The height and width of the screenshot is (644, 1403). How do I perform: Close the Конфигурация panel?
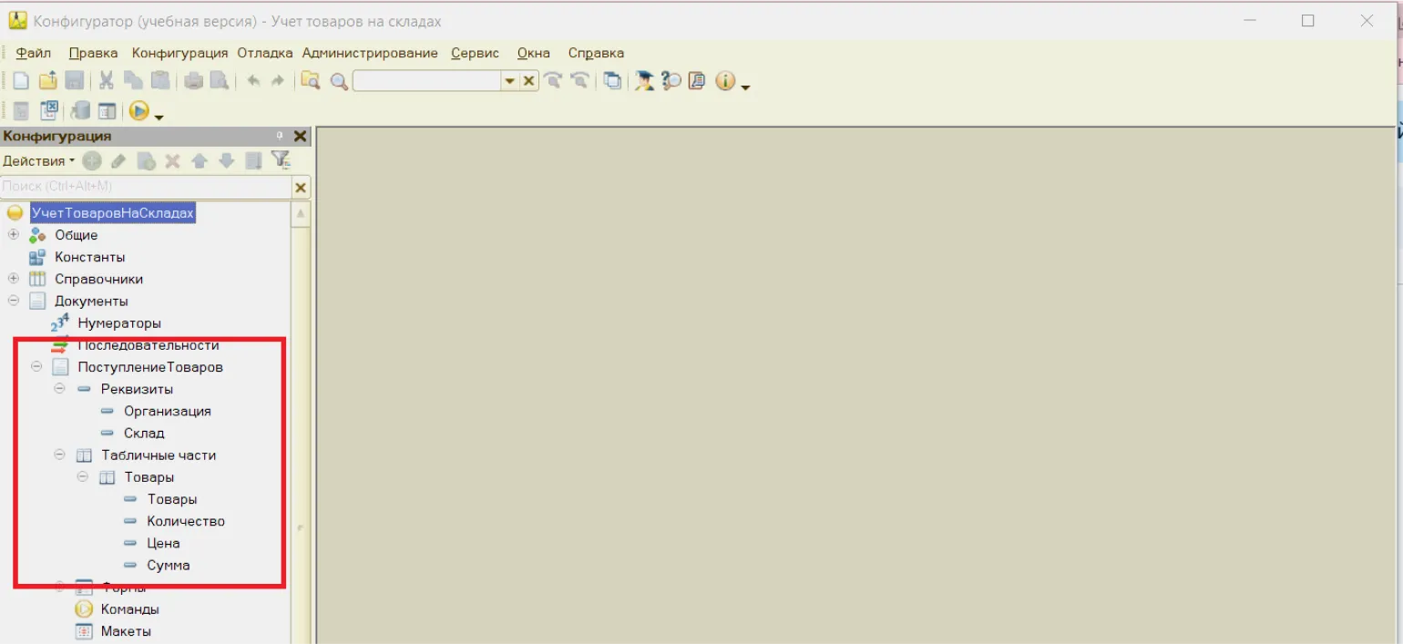click(x=300, y=136)
